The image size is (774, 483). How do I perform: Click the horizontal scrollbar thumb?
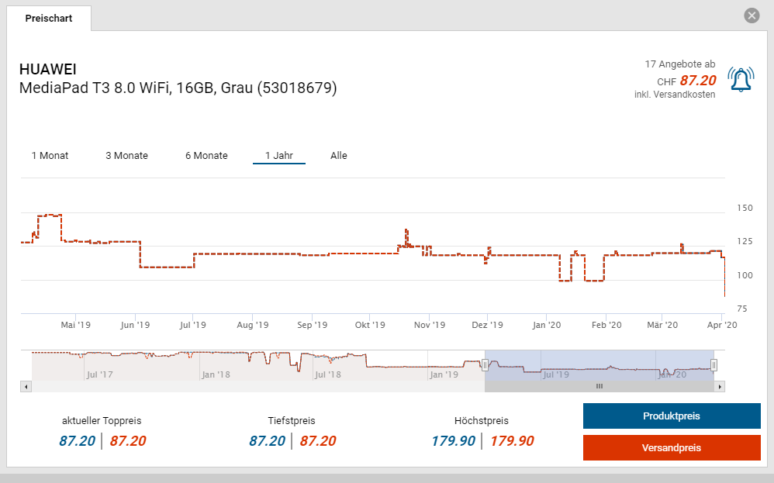tap(599, 386)
